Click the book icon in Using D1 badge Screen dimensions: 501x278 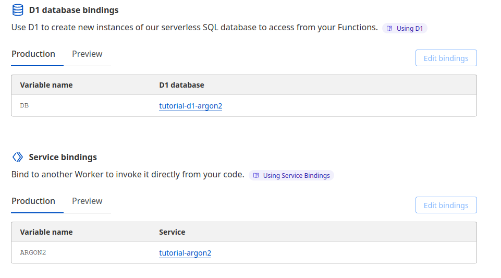click(389, 29)
